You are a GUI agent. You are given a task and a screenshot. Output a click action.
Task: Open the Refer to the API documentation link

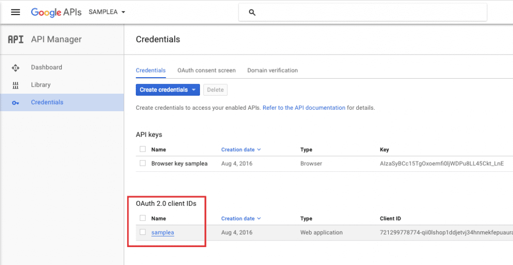coord(304,108)
